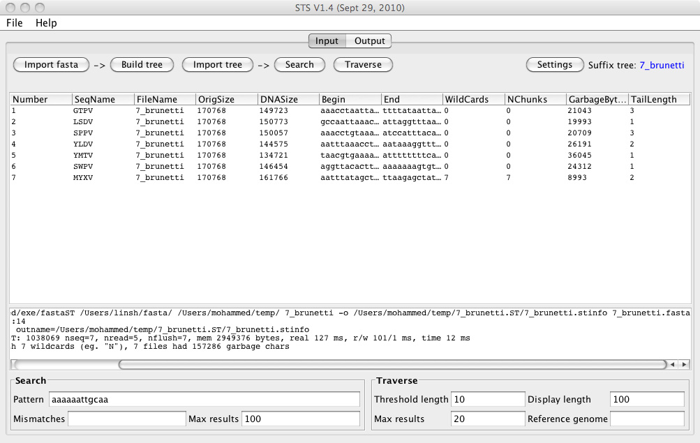Viewport: 700px width, 443px height.
Task: Click DNASize value 161766
Action: click(274, 178)
